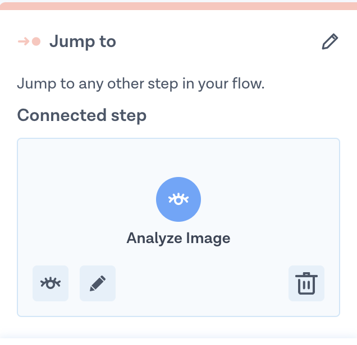Click blank card area left of blue circle
The width and height of the screenshot is (357, 345).
point(84,199)
